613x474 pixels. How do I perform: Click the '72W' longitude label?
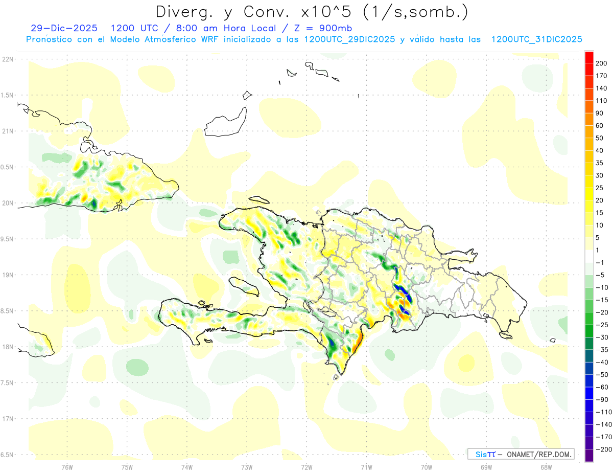tap(306, 467)
